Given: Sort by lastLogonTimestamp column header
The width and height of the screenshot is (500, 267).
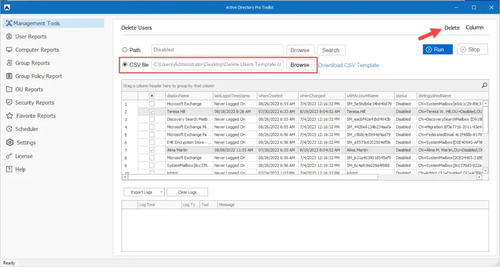Looking at the screenshot, I should (x=235, y=96).
